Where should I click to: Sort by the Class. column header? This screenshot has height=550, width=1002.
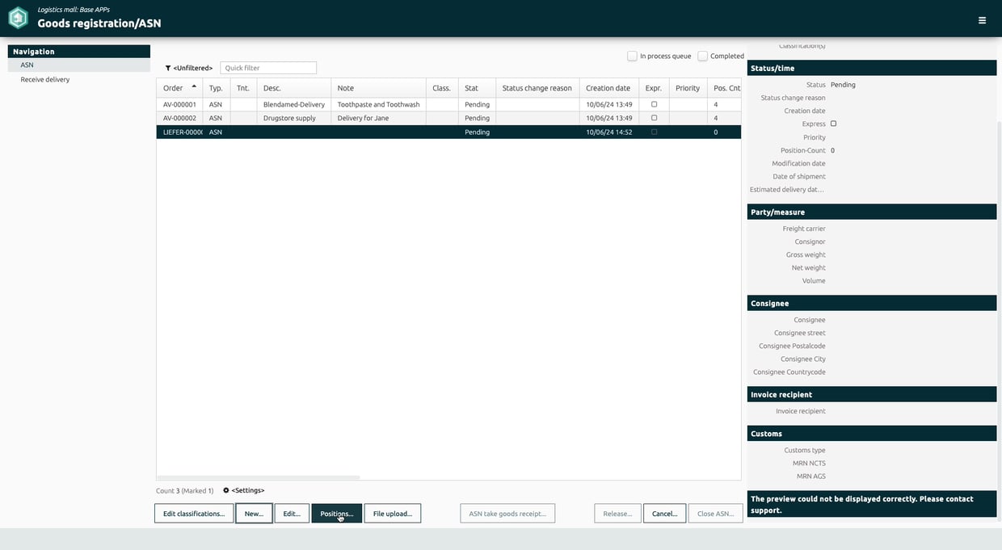pyautogui.click(x=442, y=88)
